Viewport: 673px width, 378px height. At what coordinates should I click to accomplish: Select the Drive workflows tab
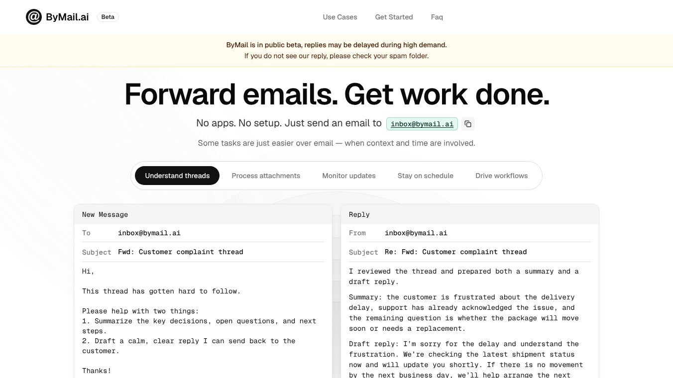501,176
